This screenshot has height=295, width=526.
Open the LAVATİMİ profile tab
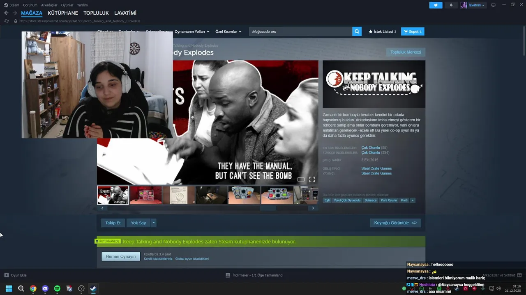[125, 13]
